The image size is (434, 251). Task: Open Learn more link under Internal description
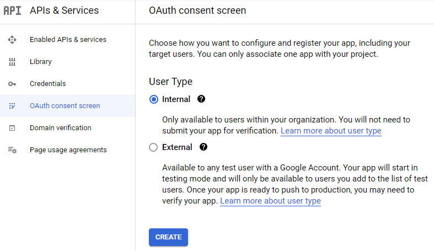point(331,131)
